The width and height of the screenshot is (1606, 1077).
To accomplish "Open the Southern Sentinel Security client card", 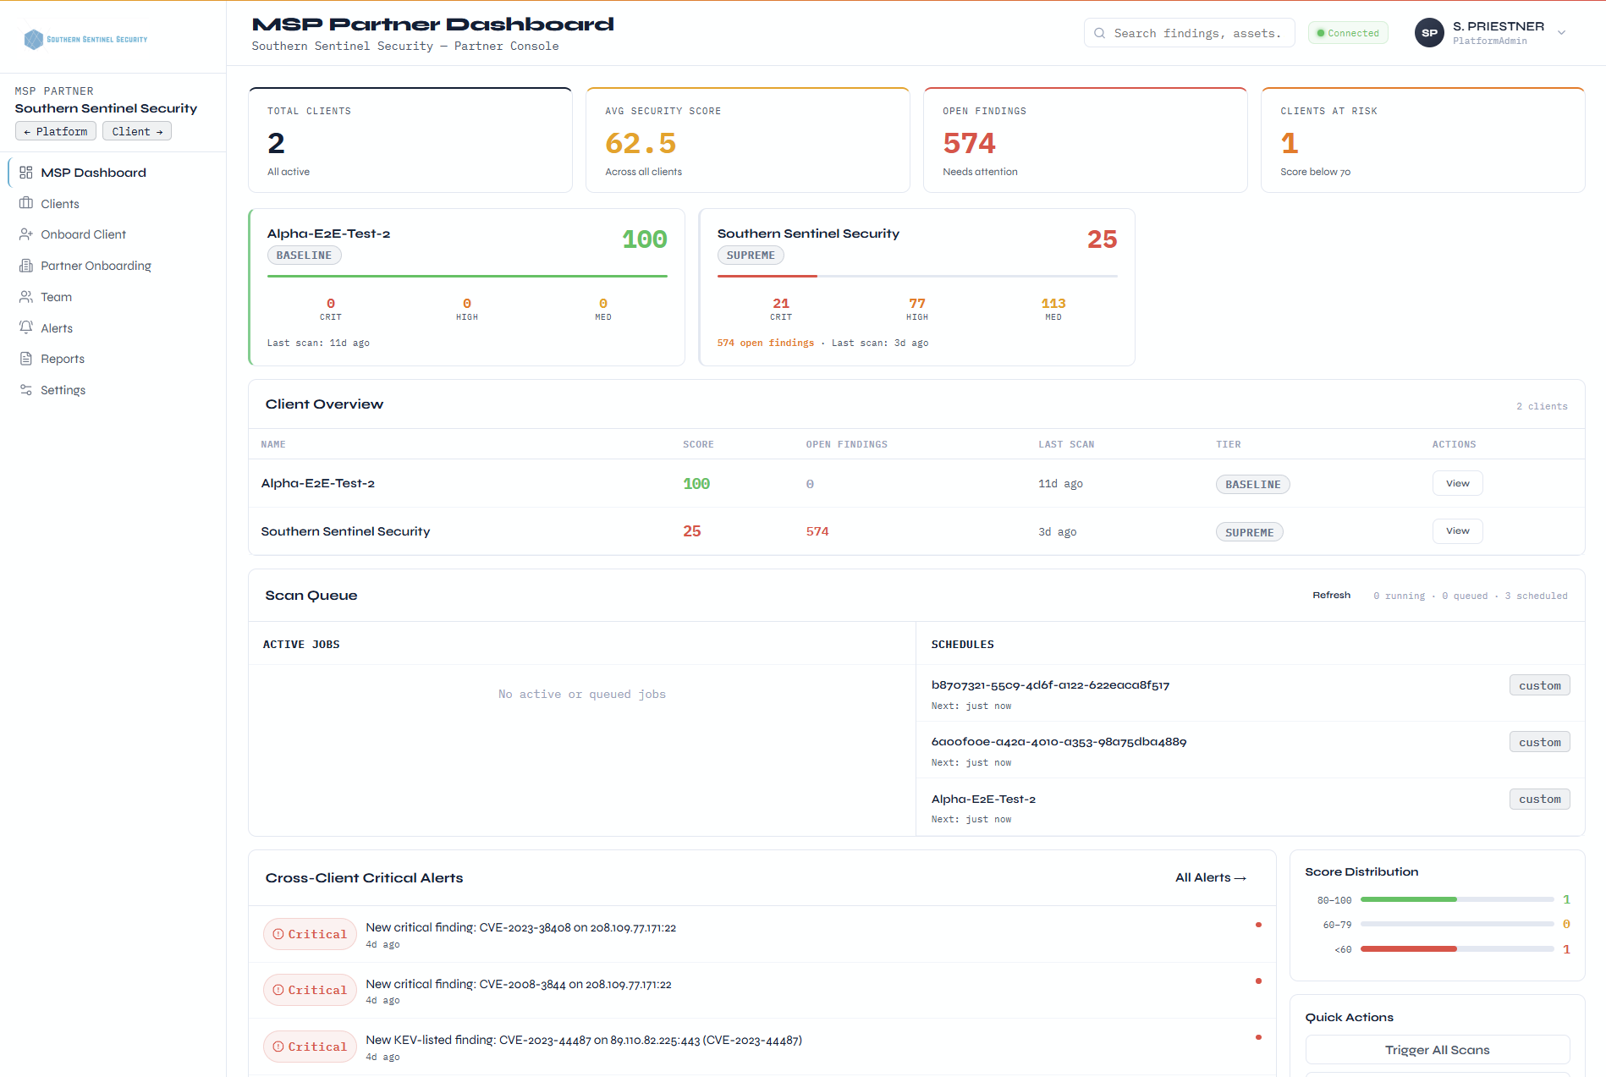I will tap(916, 287).
